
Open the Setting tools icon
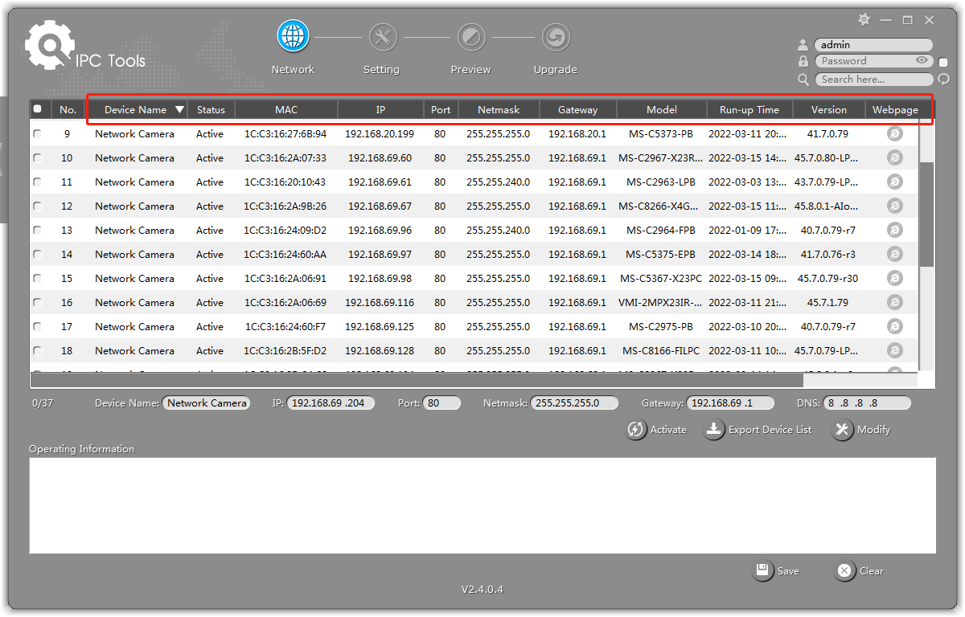click(x=382, y=37)
